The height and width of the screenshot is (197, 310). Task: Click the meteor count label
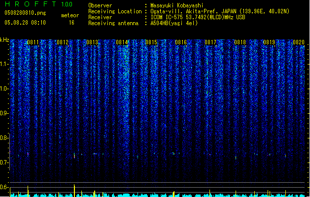pyautogui.click(x=70, y=15)
